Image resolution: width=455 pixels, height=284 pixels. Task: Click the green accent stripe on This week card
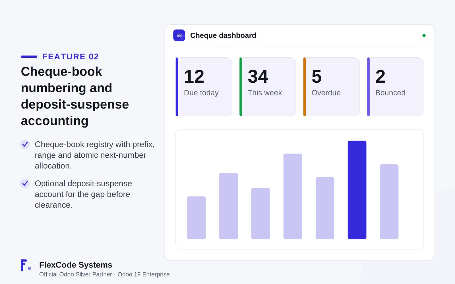pyautogui.click(x=241, y=87)
